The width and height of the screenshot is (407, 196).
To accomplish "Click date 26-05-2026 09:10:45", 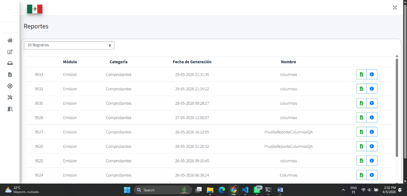I will pyautogui.click(x=192, y=161).
